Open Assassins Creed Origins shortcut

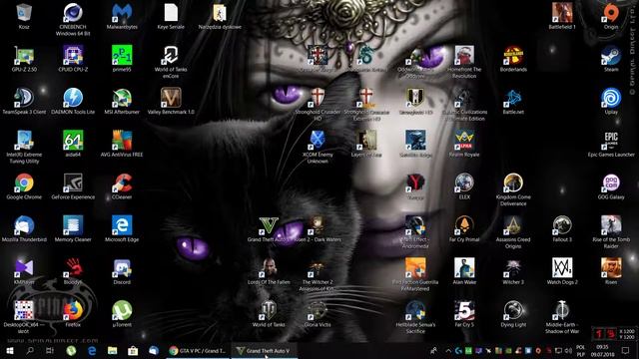pyautogui.click(x=513, y=232)
